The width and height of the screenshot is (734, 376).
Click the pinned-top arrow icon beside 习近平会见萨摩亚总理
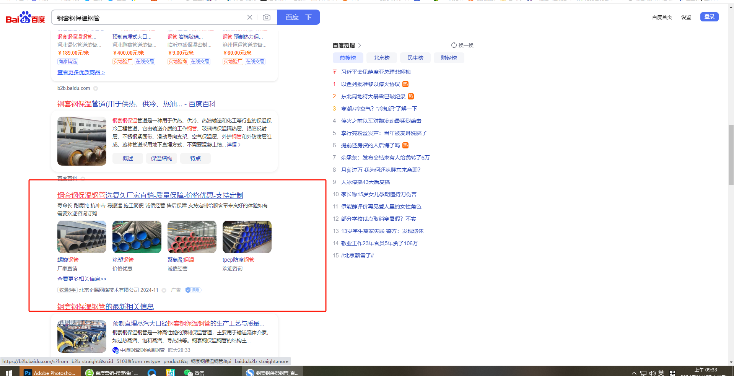pos(335,72)
